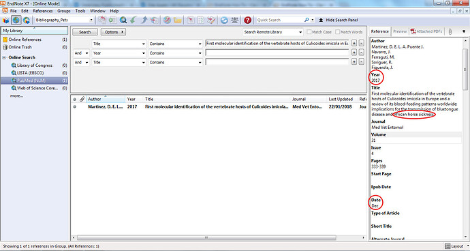This screenshot has width=470, height=251.
Task: Open Layout menu in status bar
Action: (x=457, y=246)
